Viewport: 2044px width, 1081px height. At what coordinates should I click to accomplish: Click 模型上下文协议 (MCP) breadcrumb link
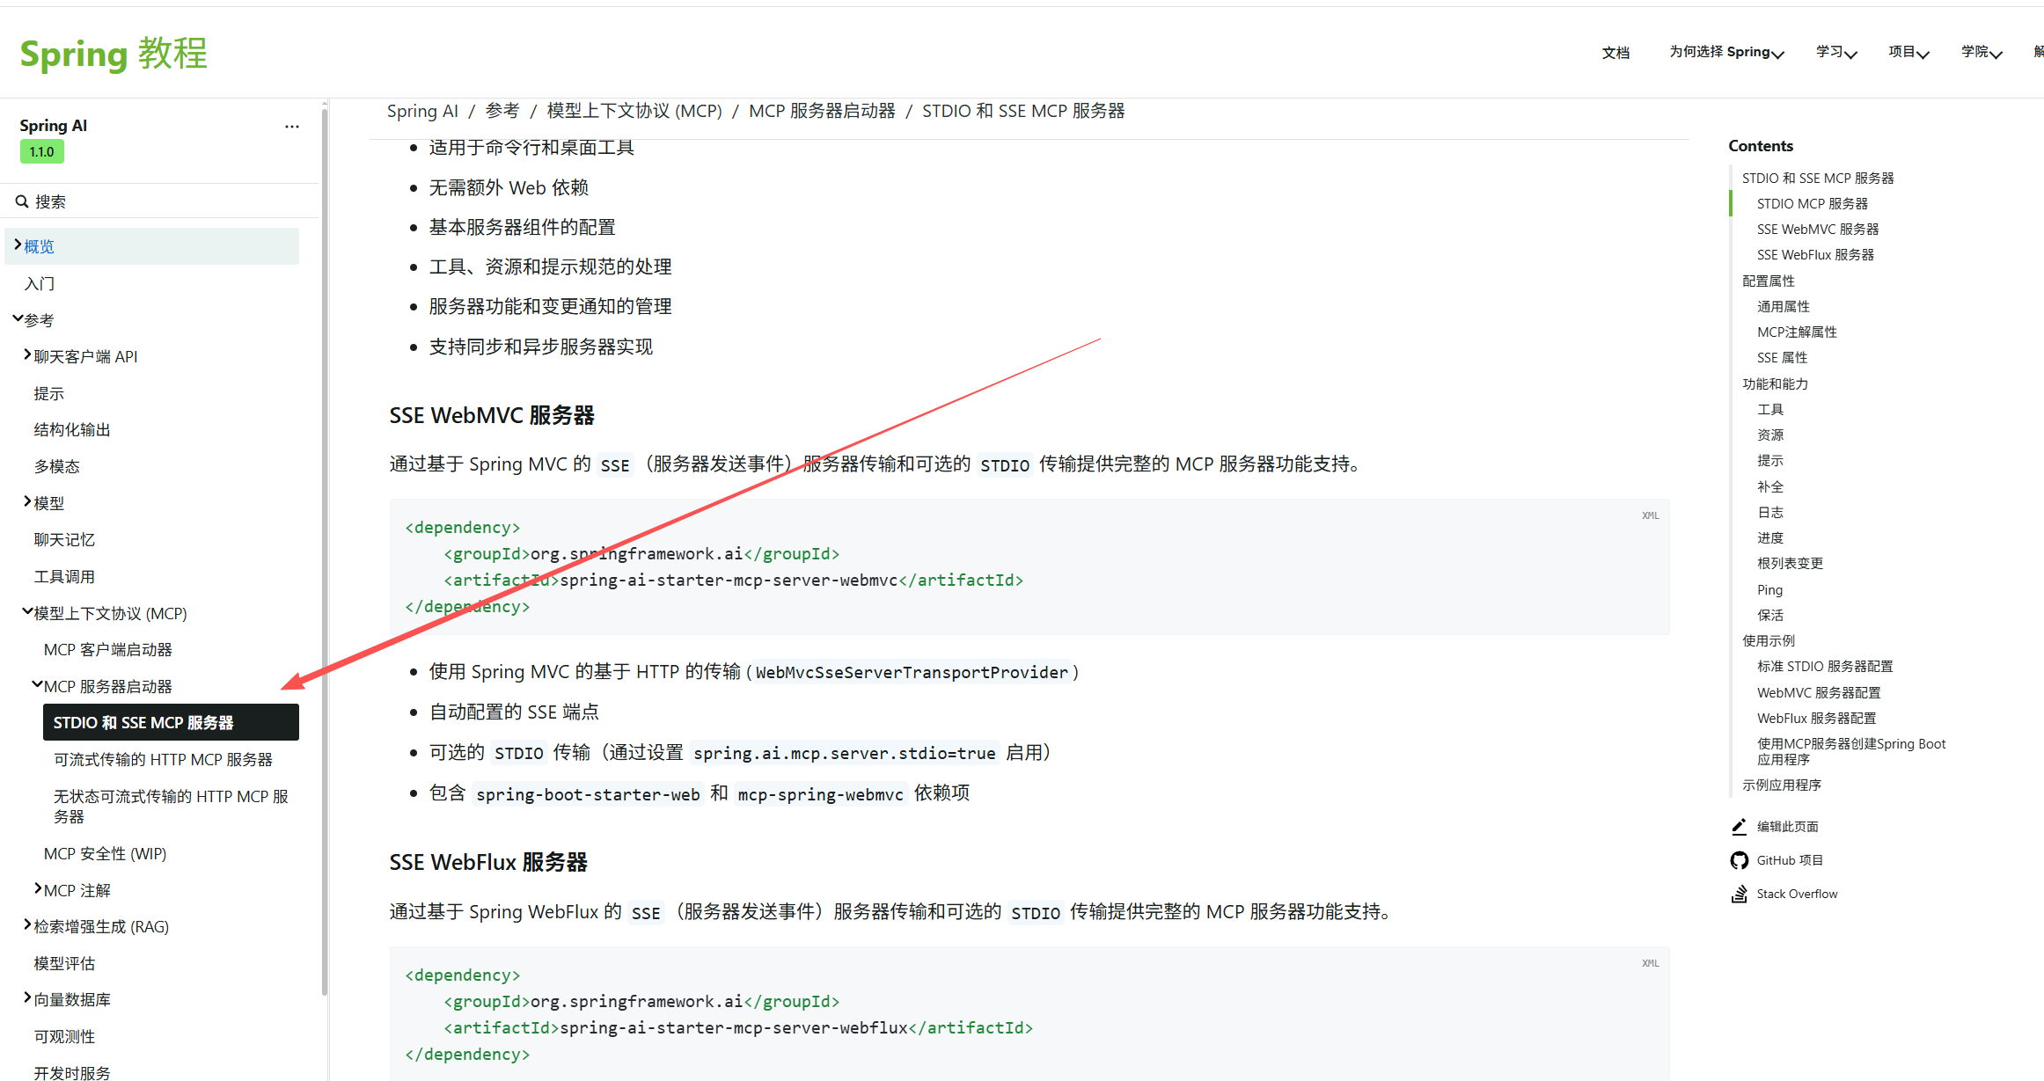click(634, 111)
